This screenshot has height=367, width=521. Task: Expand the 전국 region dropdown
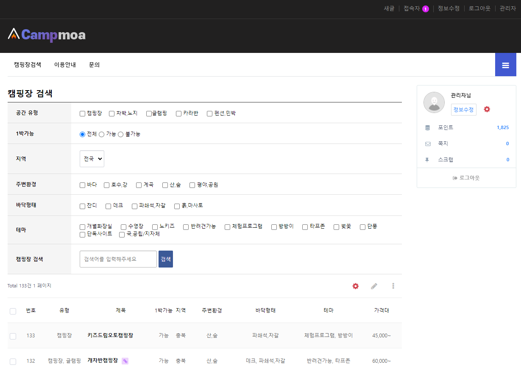click(x=92, y=159)
